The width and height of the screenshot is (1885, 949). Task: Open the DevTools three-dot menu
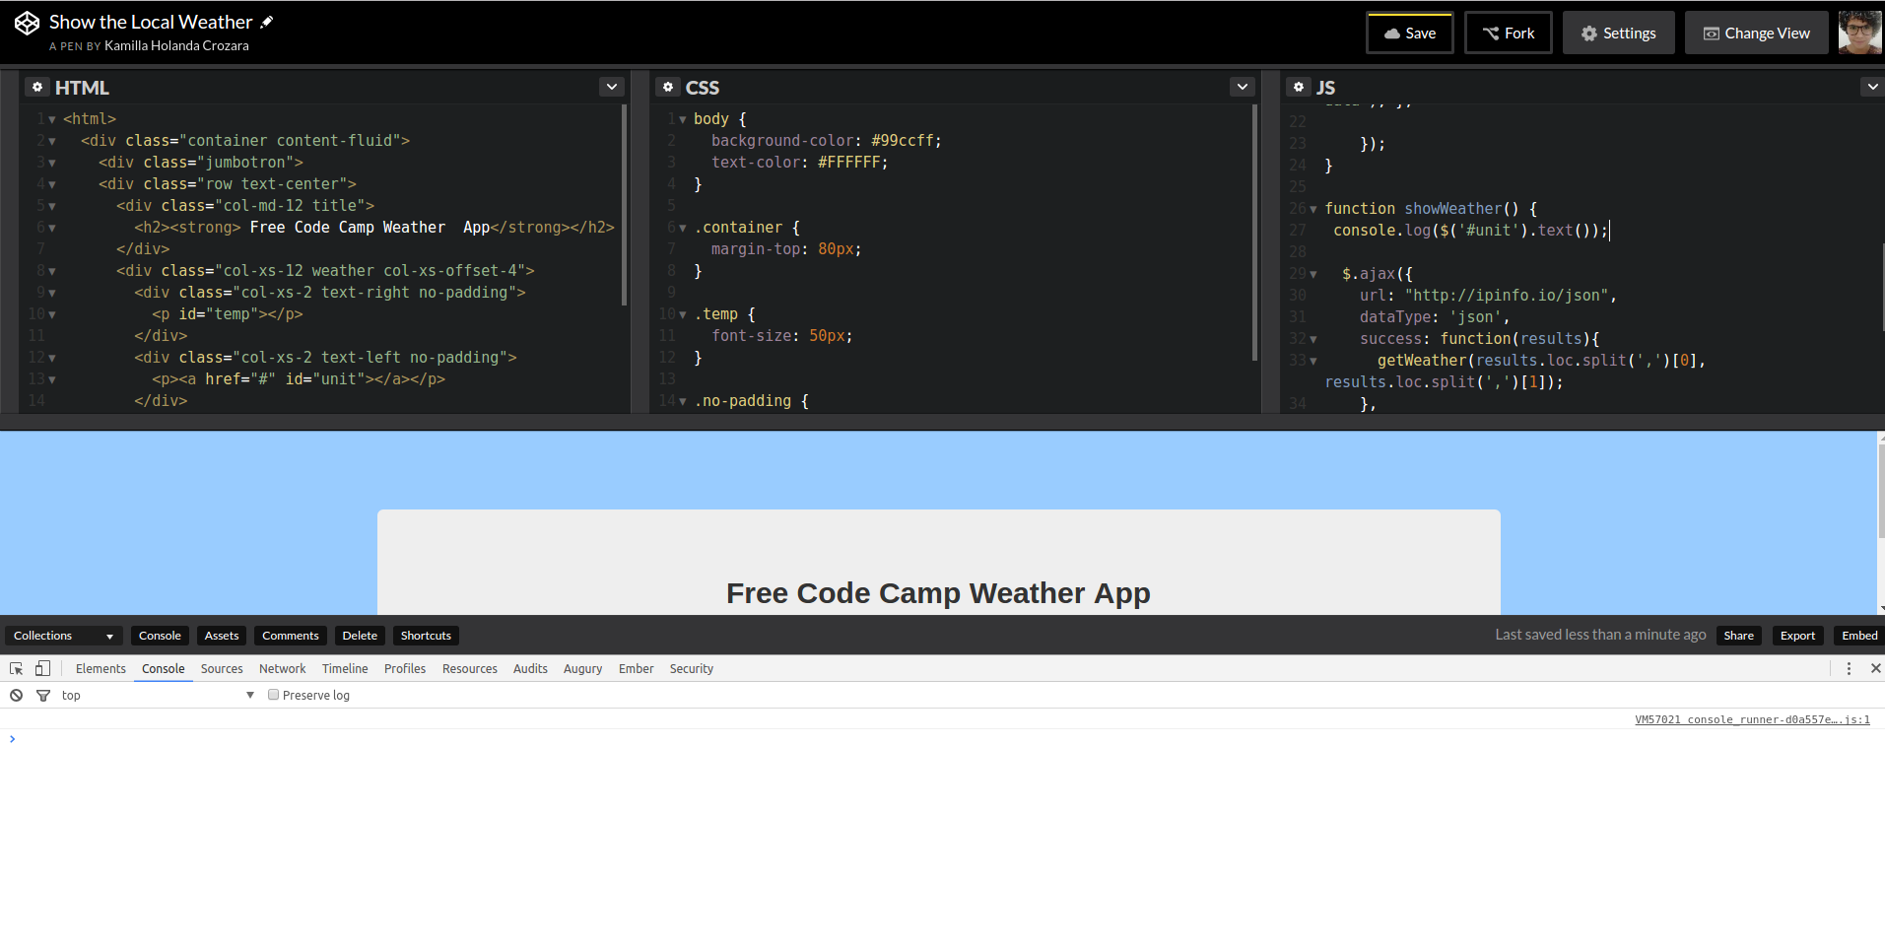click(x=1849, y=668)
